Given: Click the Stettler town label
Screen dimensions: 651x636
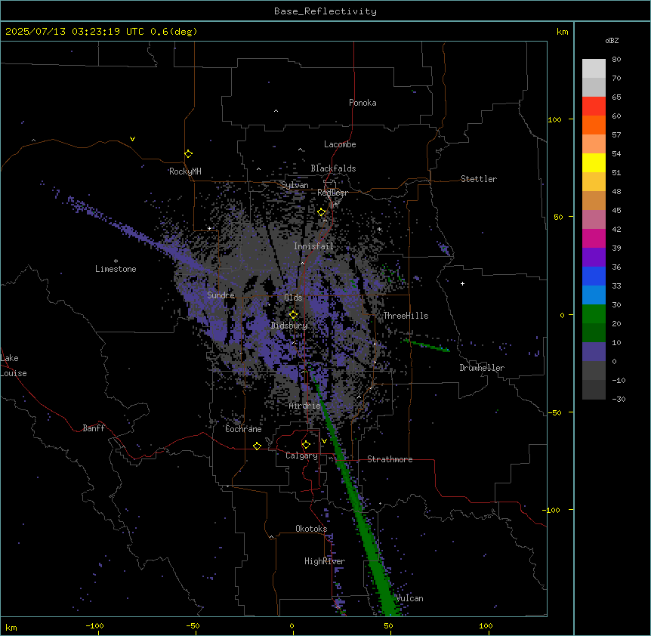Looking at the screenshot, I should coord(478,179).
